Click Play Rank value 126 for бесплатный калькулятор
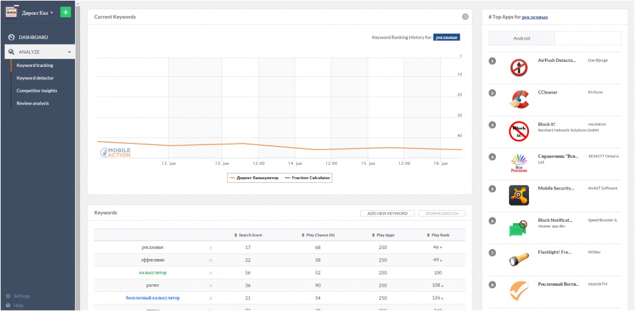Image resolution: width=635 pixels, height=311 pixels. pos(437,298)
